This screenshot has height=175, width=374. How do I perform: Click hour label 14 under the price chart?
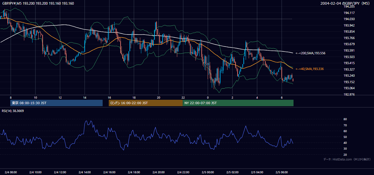coord(85,97)
